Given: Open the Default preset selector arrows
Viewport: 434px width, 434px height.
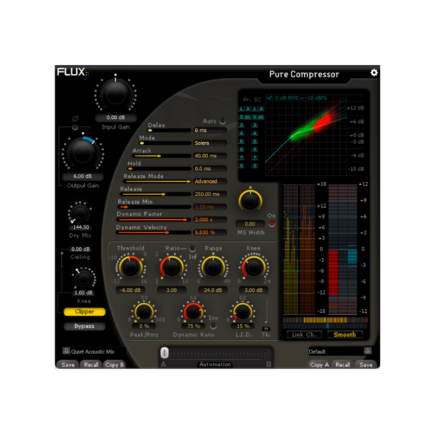Looking at the screenshot, I should [x=368, y=350].
